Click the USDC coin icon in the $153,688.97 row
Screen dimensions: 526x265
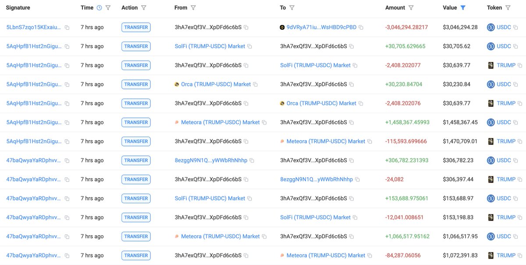click(491, 198)
